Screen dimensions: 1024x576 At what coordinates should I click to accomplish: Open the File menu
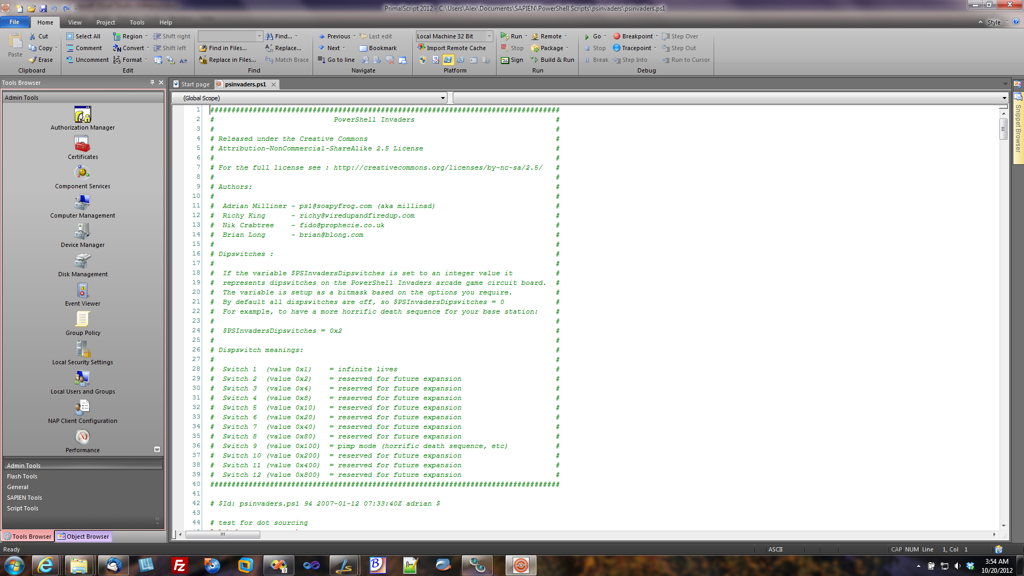pos(14,22)
